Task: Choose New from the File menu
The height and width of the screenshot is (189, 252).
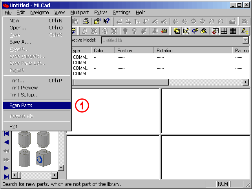Action: click(37, 21)
